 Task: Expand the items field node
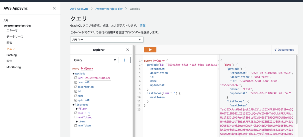[77, 122]
